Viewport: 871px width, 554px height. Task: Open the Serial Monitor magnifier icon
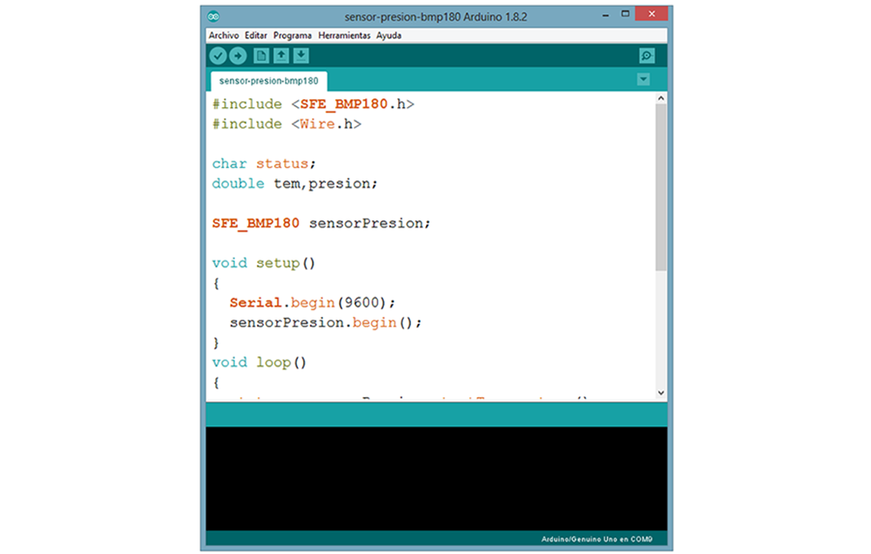coord(646,56)
